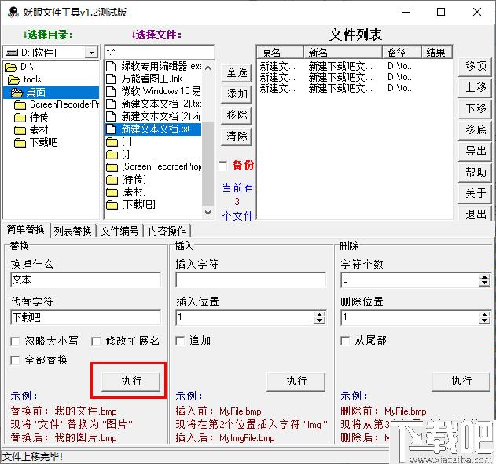Click the [.] current folder entry

pos(118,154)
